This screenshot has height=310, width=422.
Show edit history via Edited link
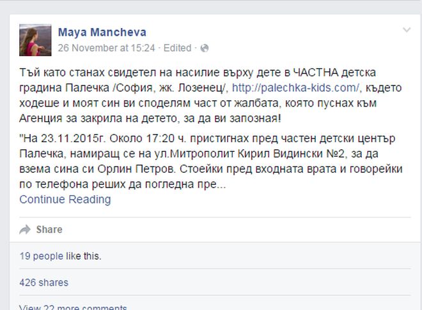[177, 48]
